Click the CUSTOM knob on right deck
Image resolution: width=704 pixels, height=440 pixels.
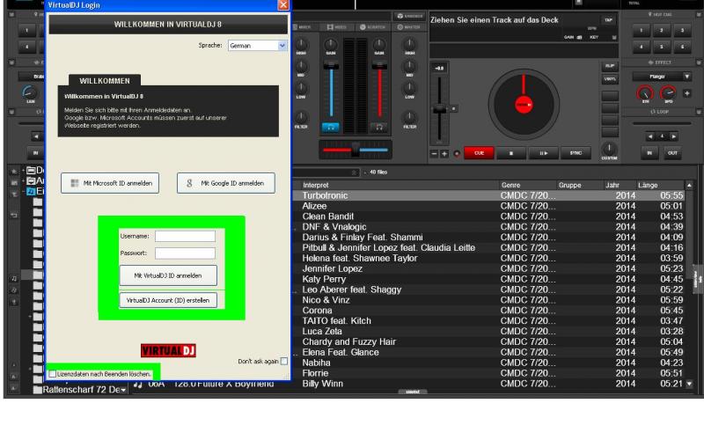tap(609, 148)
